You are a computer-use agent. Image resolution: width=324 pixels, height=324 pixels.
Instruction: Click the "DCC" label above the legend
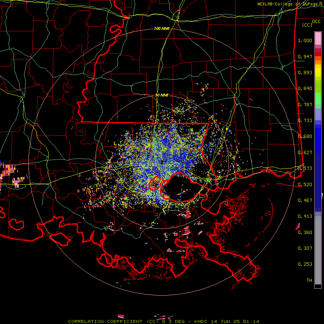[316, 22]
